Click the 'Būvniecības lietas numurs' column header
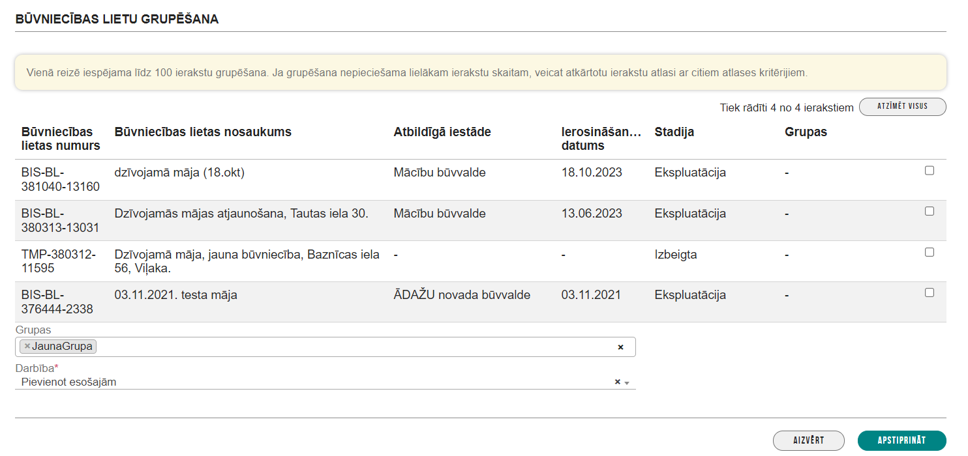The width and height of the screenshot is (968, 456). (x=61, y=139)
